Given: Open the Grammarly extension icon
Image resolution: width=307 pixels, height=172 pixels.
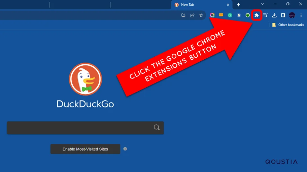Looking at the screenshot, I should (x=230, y=15).
